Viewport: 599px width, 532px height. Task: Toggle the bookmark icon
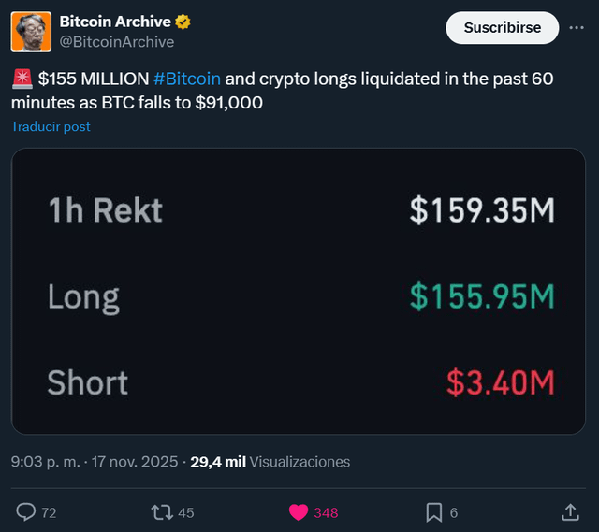[x=434, y=512]
